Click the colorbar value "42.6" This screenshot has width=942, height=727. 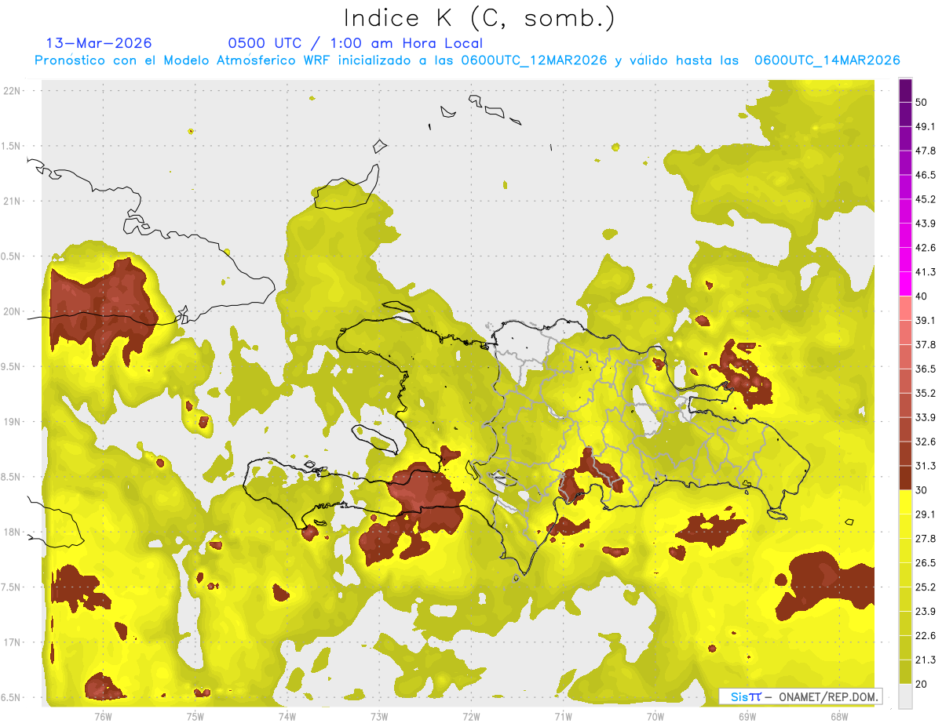[925, 248]
